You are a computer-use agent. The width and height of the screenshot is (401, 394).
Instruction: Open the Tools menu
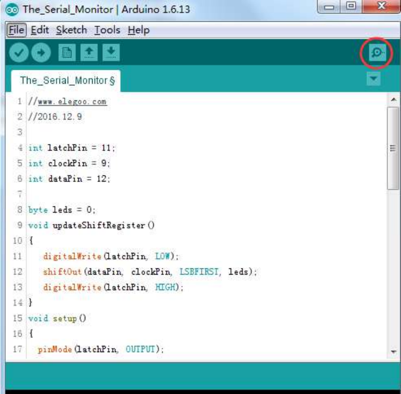[x=107, y=30]
